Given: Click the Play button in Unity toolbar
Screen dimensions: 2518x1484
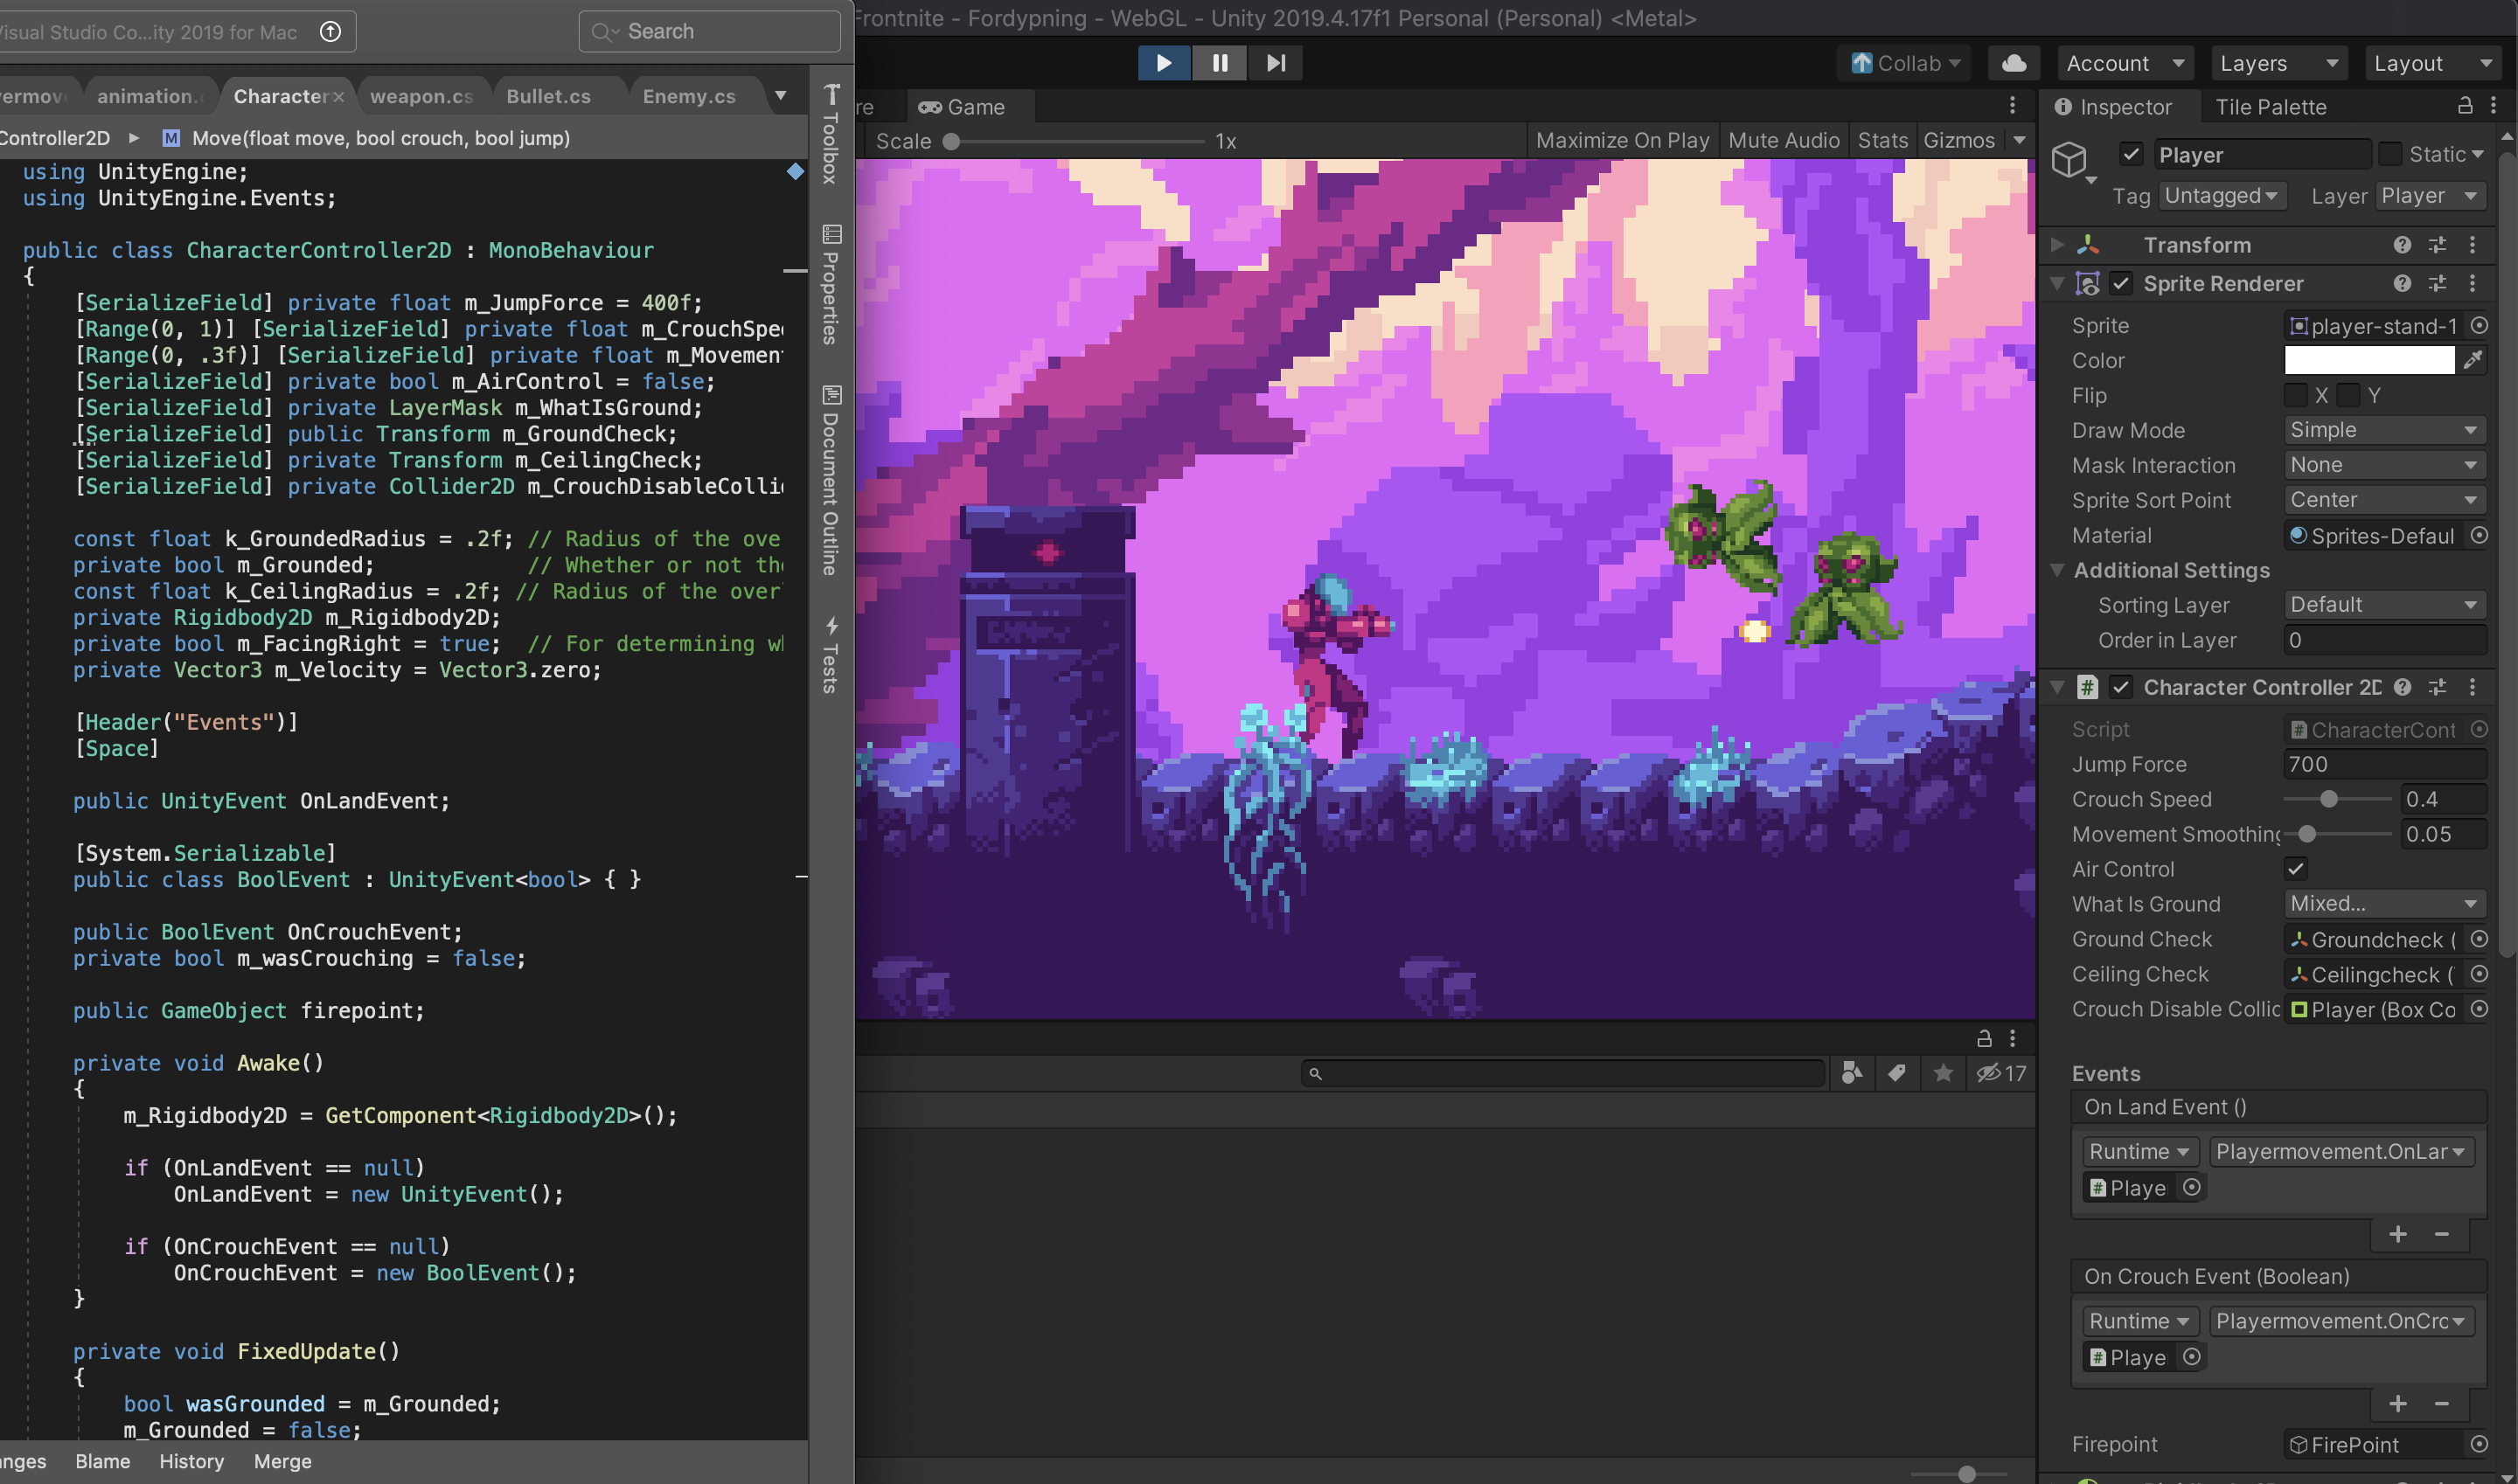Looking at the screenshot, I should click(1164, 63).
